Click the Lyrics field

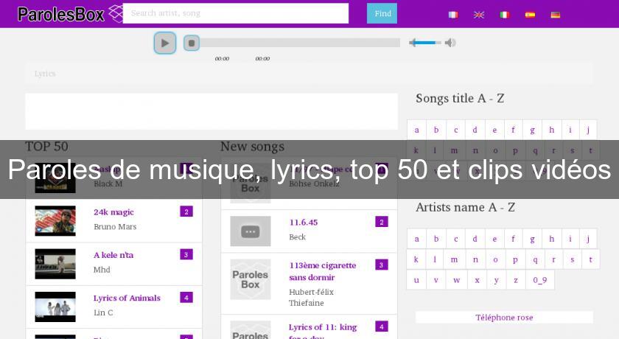click(309, 74)
